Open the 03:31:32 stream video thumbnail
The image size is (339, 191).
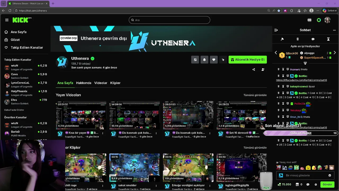(81, 115)
